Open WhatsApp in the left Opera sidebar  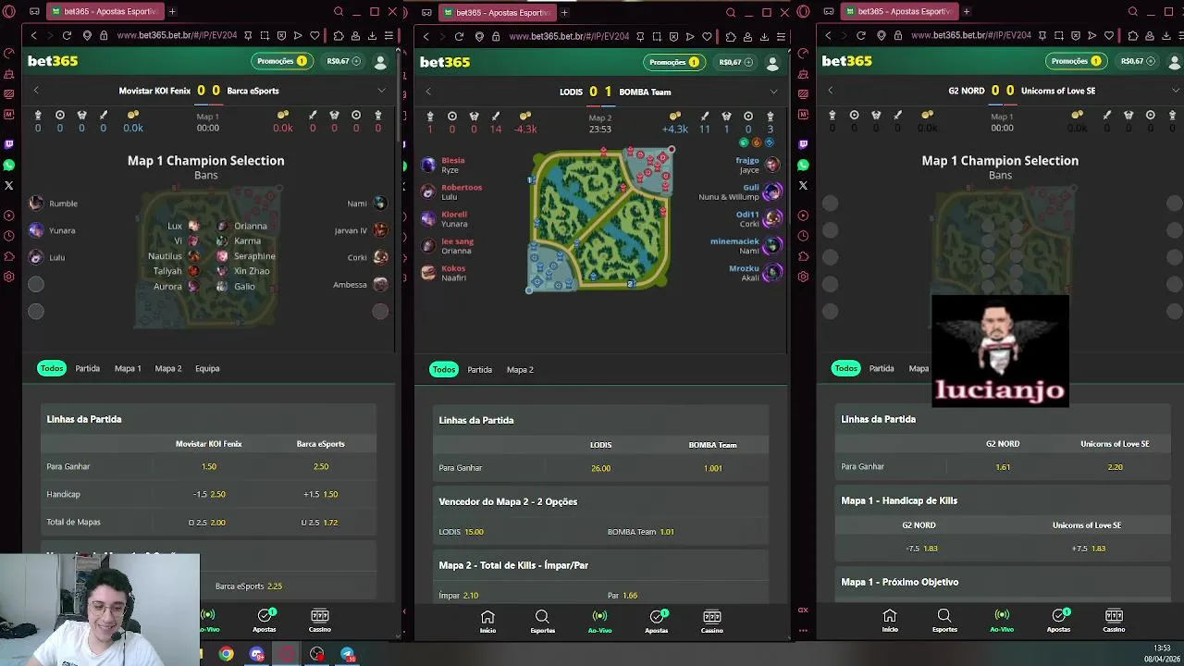(x=9, y=165)
